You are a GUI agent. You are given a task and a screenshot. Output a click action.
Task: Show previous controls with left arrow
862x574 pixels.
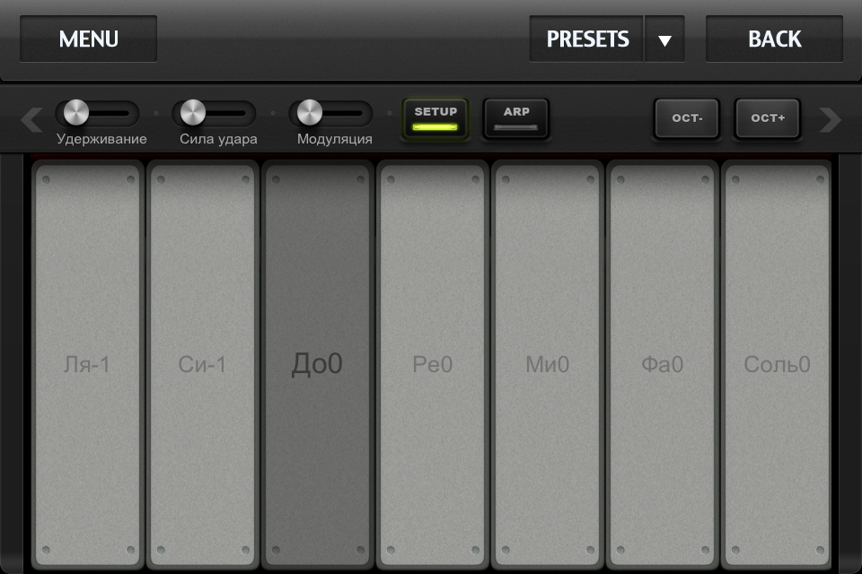click(32, 120)
